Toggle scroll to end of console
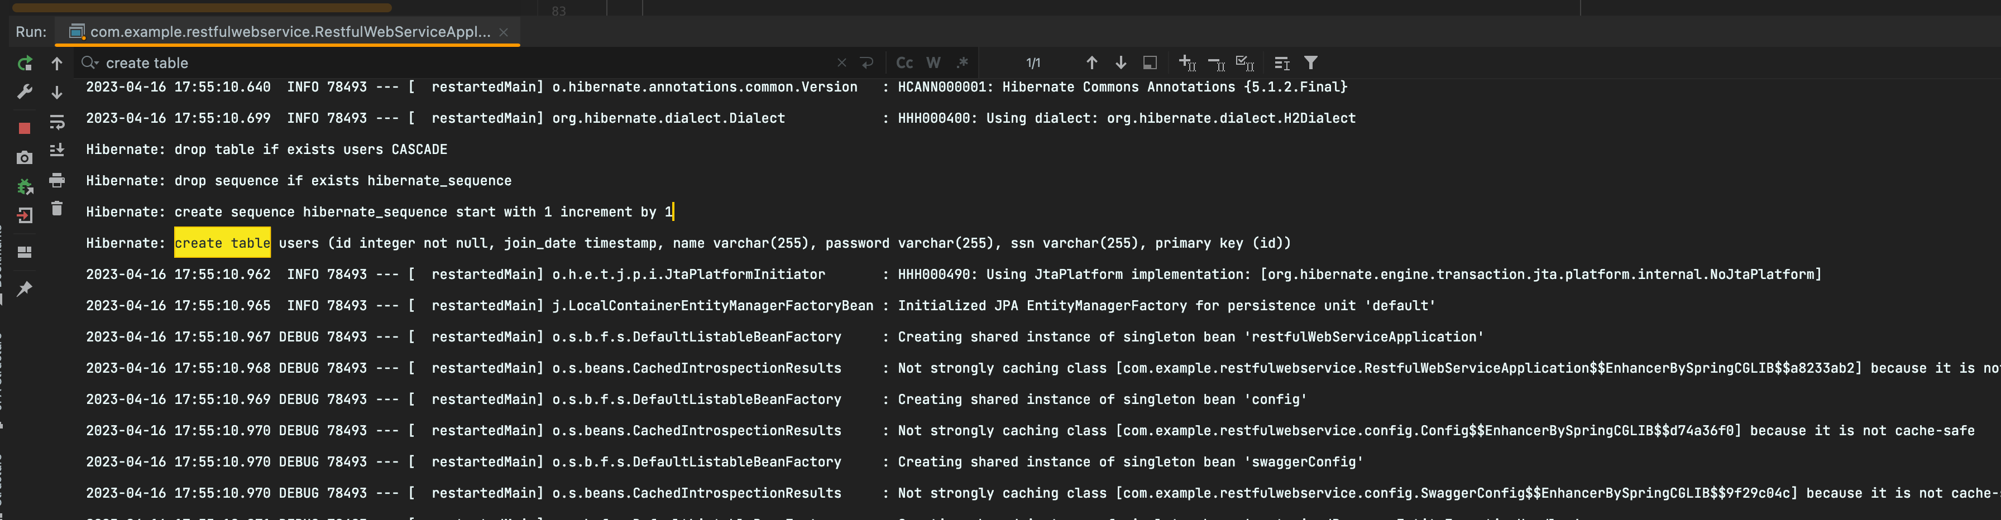The height and width of the screenshot is (520, 2001). [57, 151]
